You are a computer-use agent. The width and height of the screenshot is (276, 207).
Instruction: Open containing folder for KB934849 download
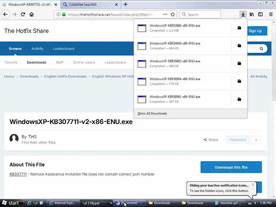pyautogui.click(x=239, y=46)
